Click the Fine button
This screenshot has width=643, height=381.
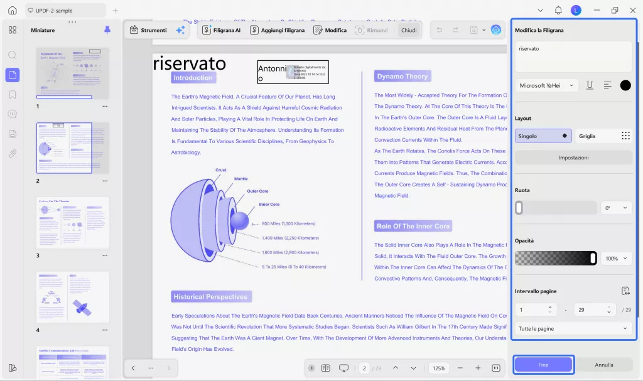coord(543,365)
